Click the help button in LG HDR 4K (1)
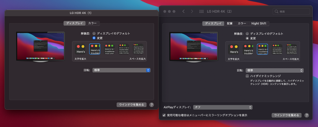Screen dimensions: 318x127 click(x=152, y=105)
